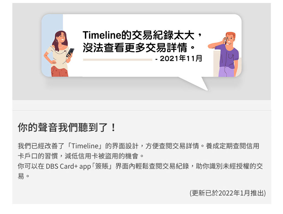The height and width of the screenshot is (214, 283).
Task: Click the man on phone call illustration
Action: point(224,54)
